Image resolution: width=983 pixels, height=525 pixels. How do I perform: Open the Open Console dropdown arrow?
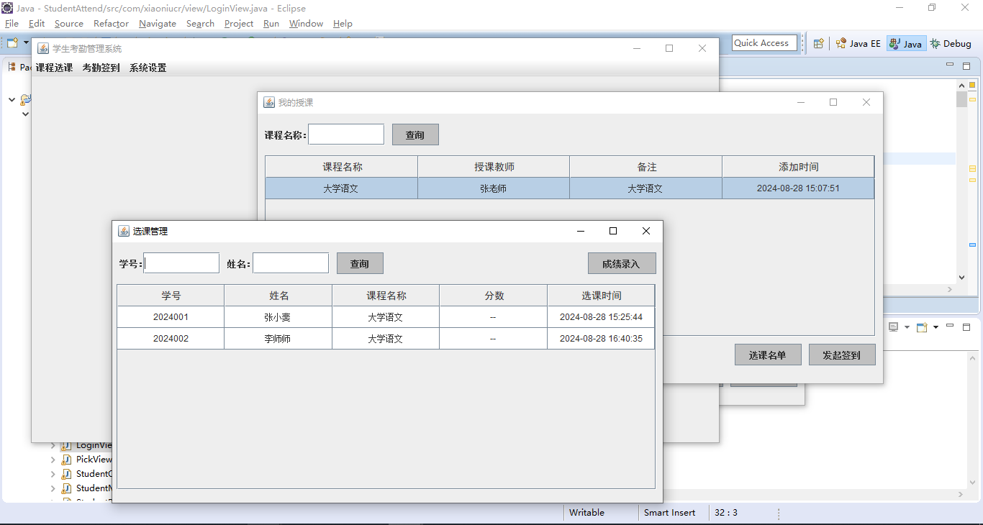(936, 327)
